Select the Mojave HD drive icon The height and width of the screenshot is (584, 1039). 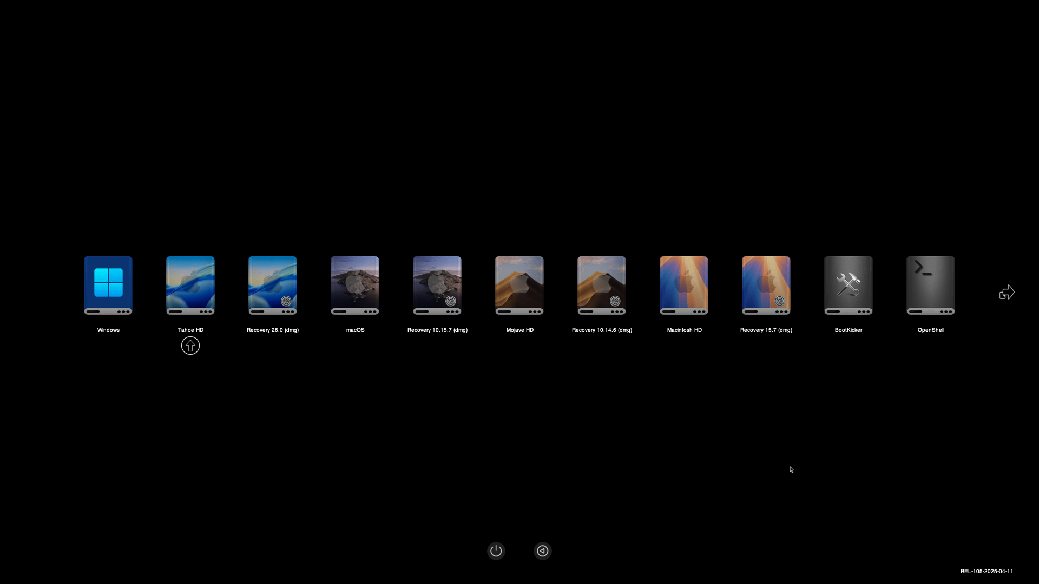click(519, 285)
